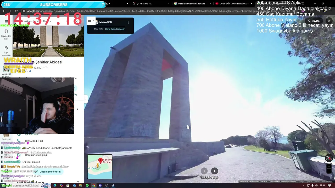Show hidden system tray icons
335x188 pixels.
[x=304, y=185]
